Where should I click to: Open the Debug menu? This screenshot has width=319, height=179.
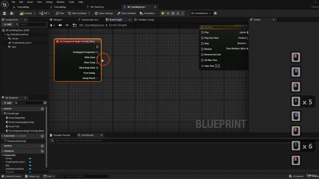point(49,2)
